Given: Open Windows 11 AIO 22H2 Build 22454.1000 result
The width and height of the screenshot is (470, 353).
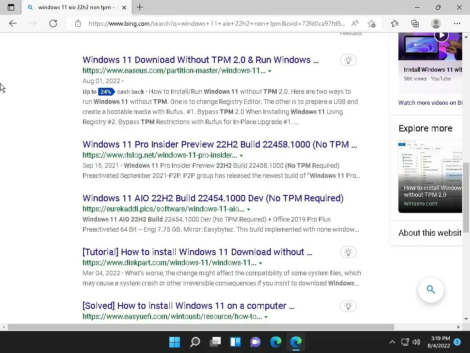Looking at the screenshot, I should (x=213, y=198).
